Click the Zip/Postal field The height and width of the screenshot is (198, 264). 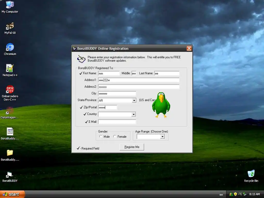(108, 107)
